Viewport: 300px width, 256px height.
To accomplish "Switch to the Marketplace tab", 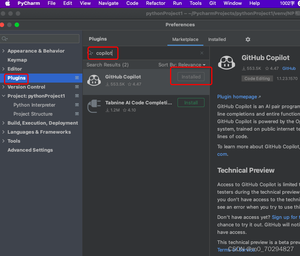I will click(x=185, y=39).
